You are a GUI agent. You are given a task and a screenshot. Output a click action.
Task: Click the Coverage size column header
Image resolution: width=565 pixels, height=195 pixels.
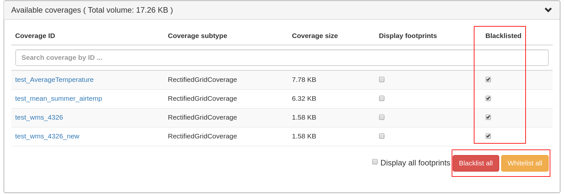pos(315,36)
